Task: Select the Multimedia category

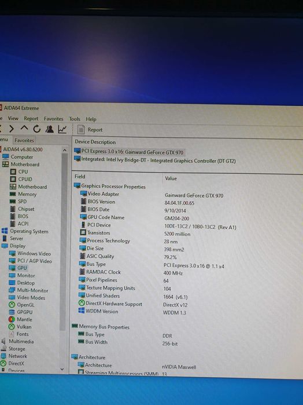Action: pyautogui.click(x=17, y=341)
